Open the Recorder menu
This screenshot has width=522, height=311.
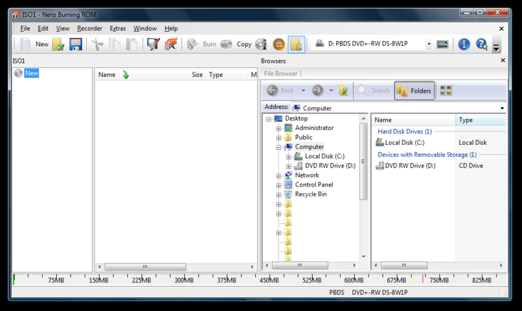point(89,28)
